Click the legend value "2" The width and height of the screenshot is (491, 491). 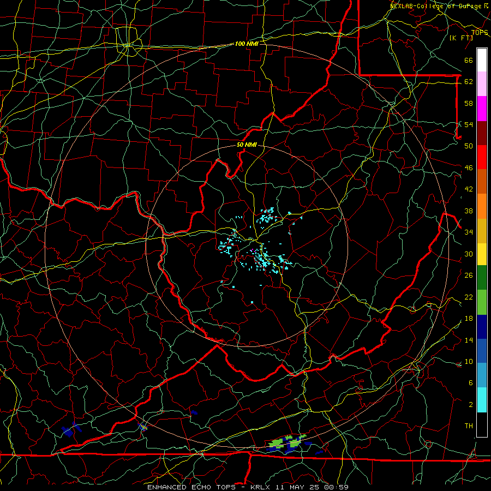click(470, 404)
